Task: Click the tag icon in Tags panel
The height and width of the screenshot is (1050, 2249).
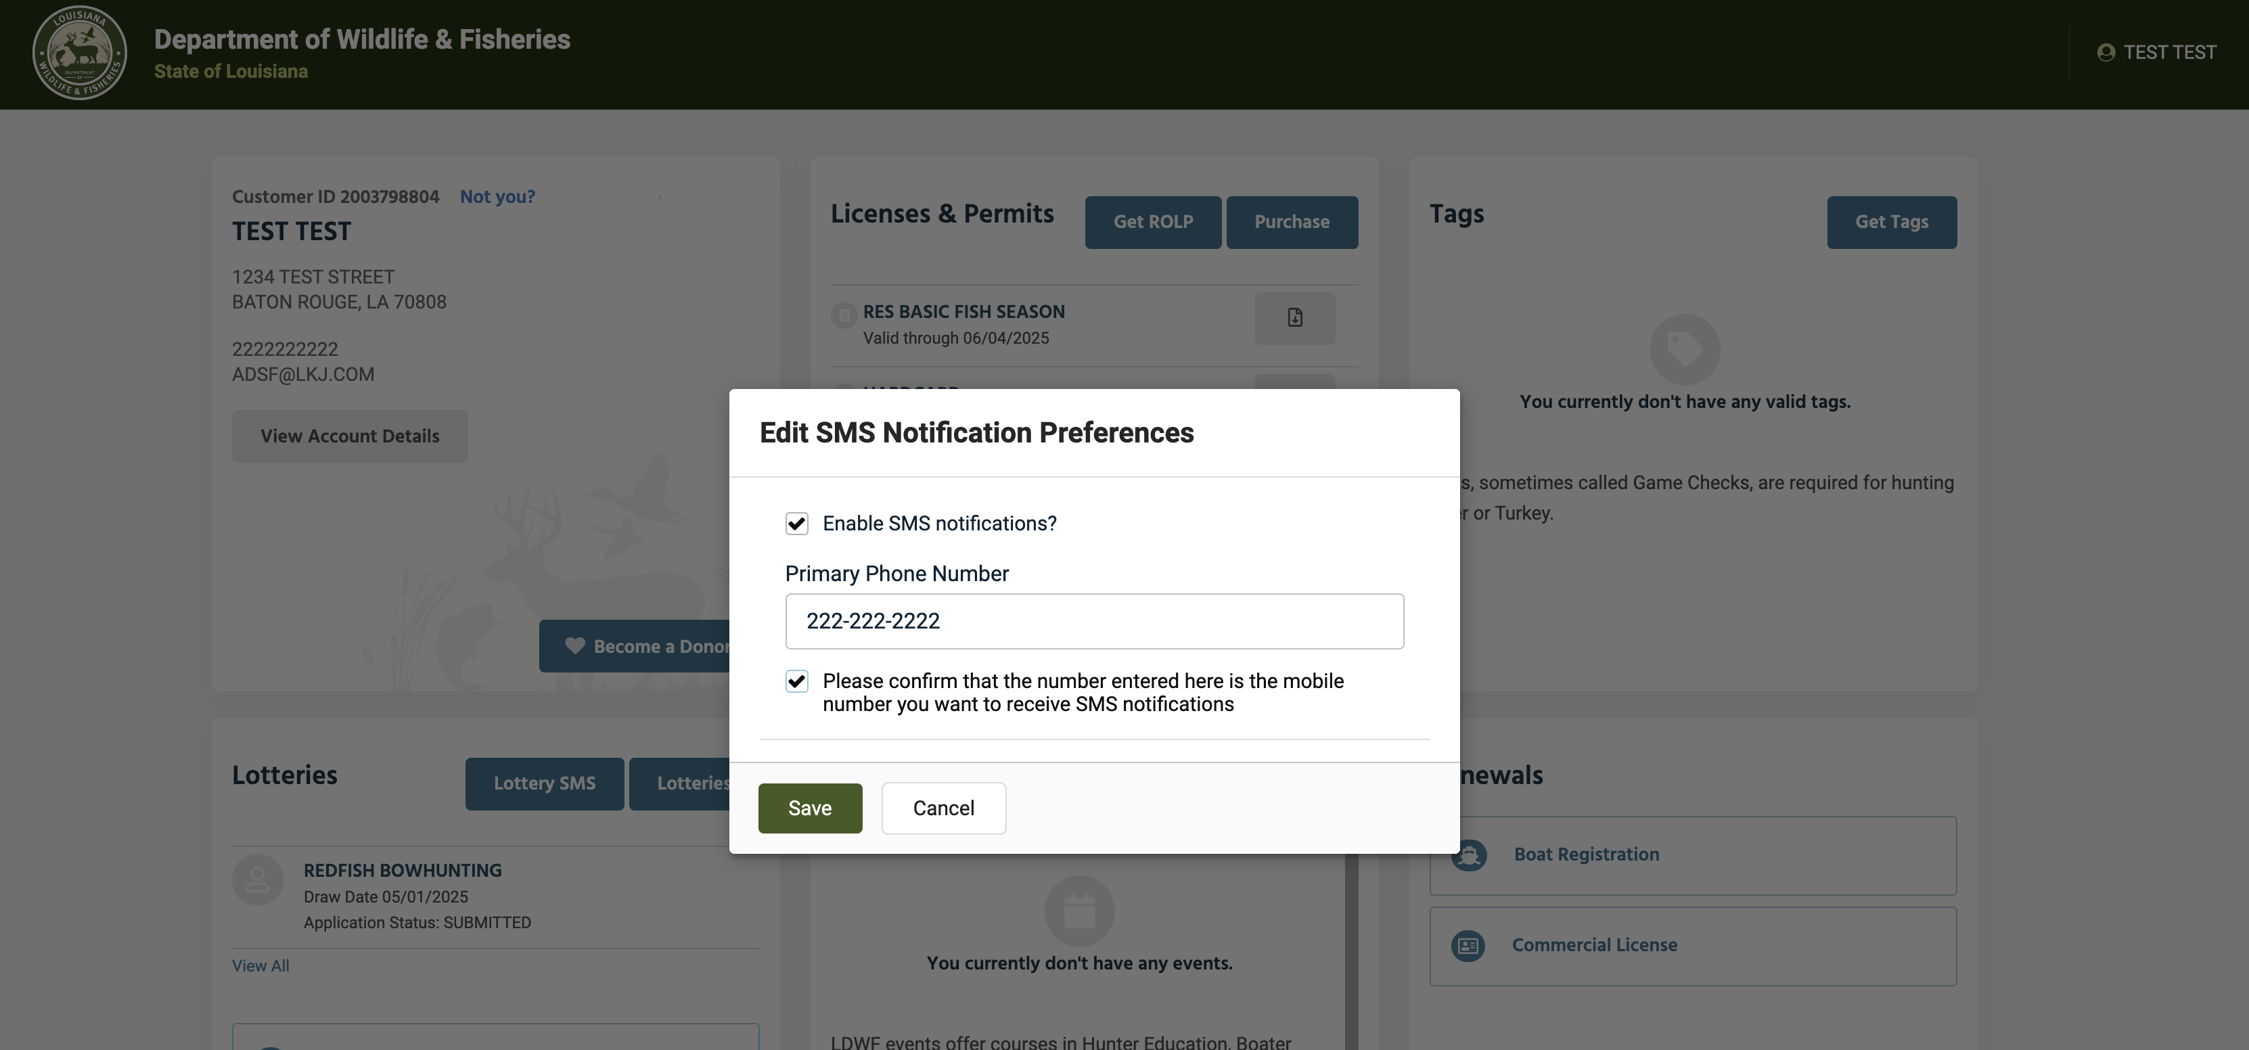Action: pos(1684,349)
